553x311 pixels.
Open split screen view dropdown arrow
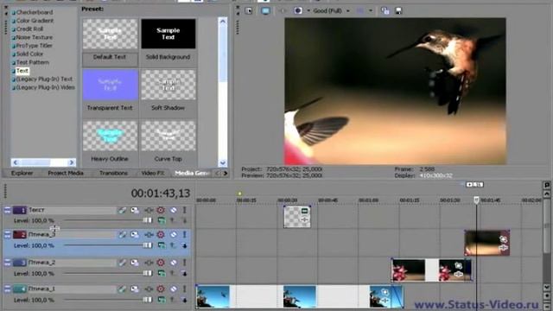point(308,11)
